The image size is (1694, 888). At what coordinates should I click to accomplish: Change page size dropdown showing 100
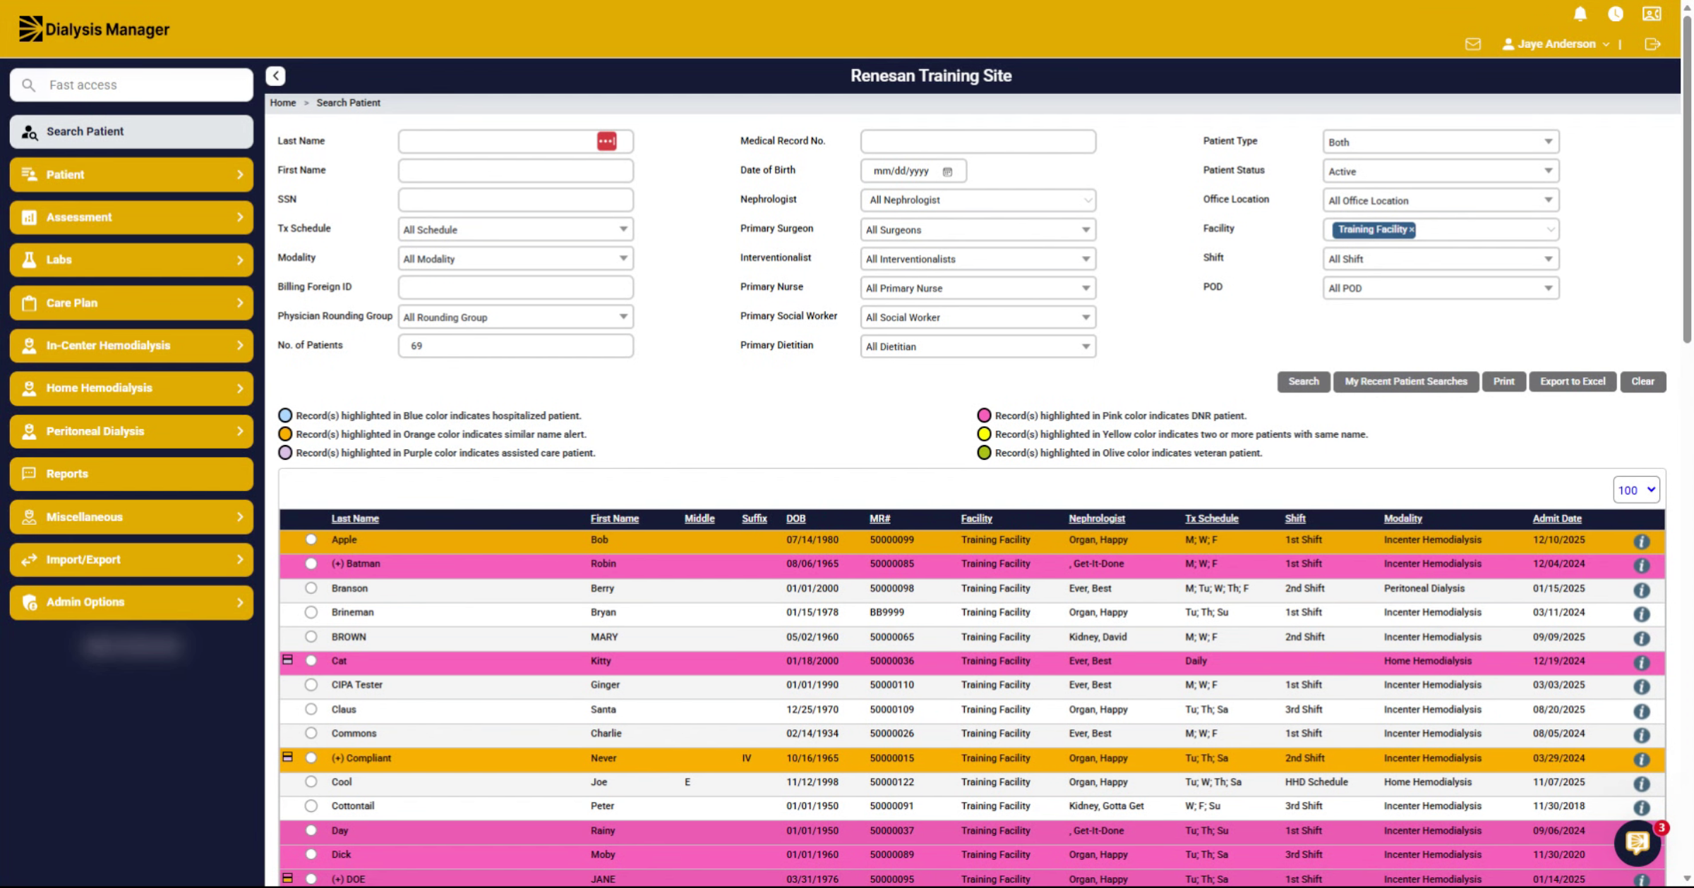[x=1636, y=490]
